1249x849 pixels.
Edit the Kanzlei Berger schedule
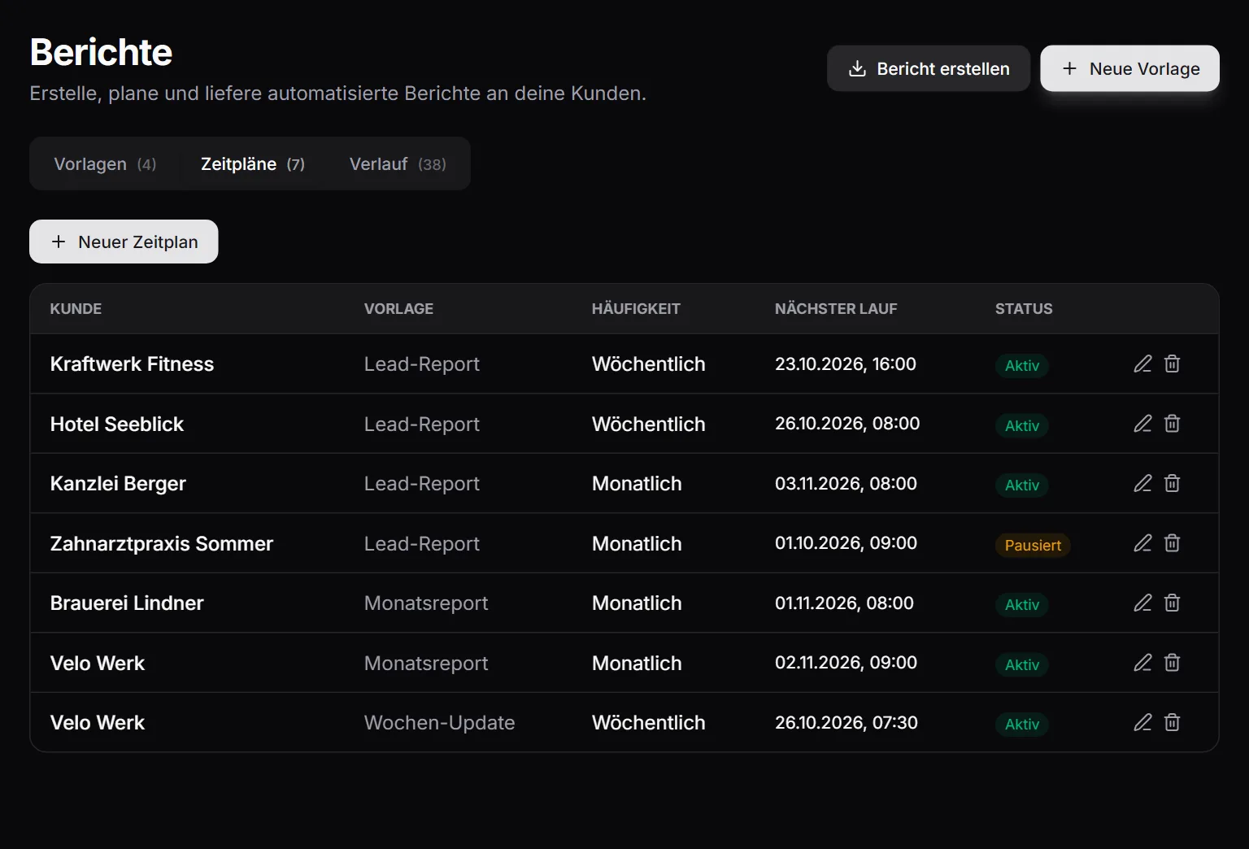[1142, 483]
